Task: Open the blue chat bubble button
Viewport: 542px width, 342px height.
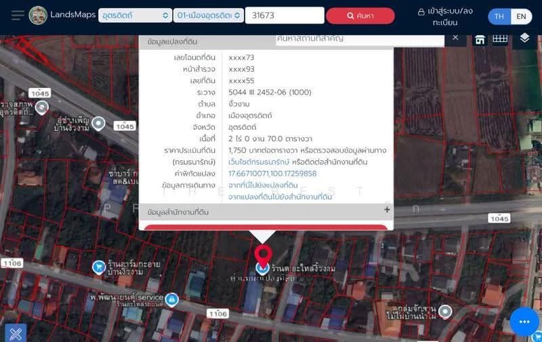Action: (524, 322)
